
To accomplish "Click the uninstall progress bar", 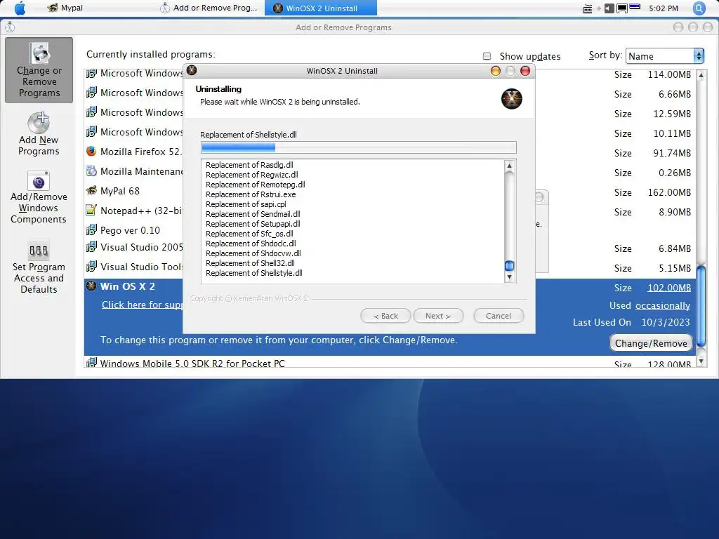I will 359,147.
